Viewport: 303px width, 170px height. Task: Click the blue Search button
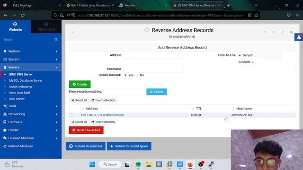(x=157, y=92)
